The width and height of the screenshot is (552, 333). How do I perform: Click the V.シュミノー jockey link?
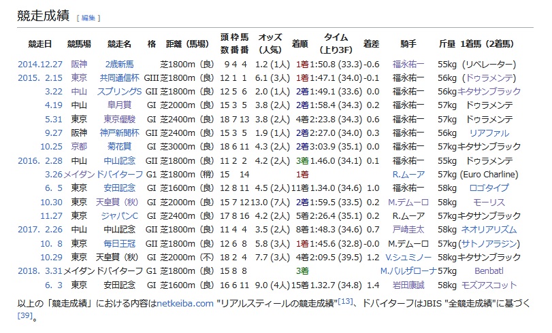408,257
